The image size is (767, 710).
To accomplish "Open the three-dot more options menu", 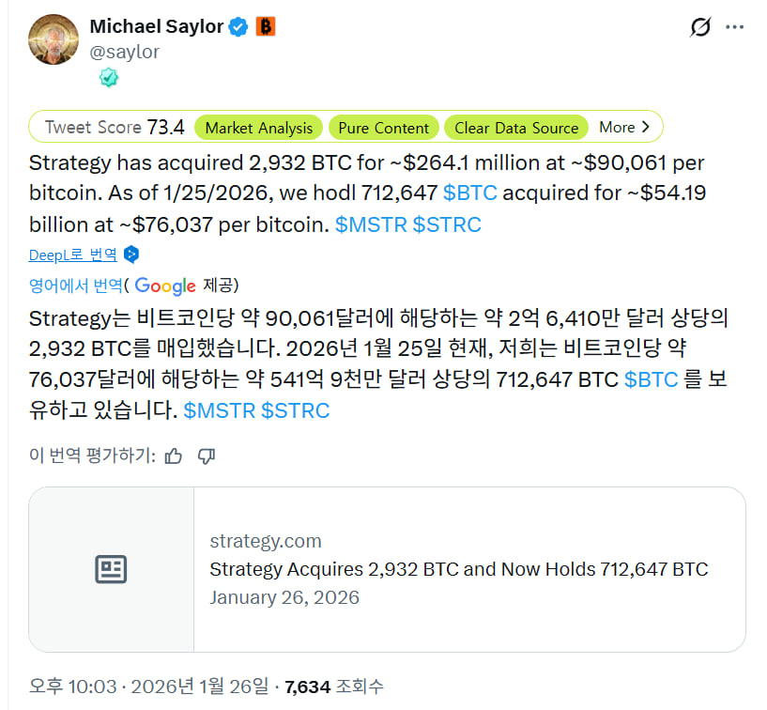I will click(737, 27).
